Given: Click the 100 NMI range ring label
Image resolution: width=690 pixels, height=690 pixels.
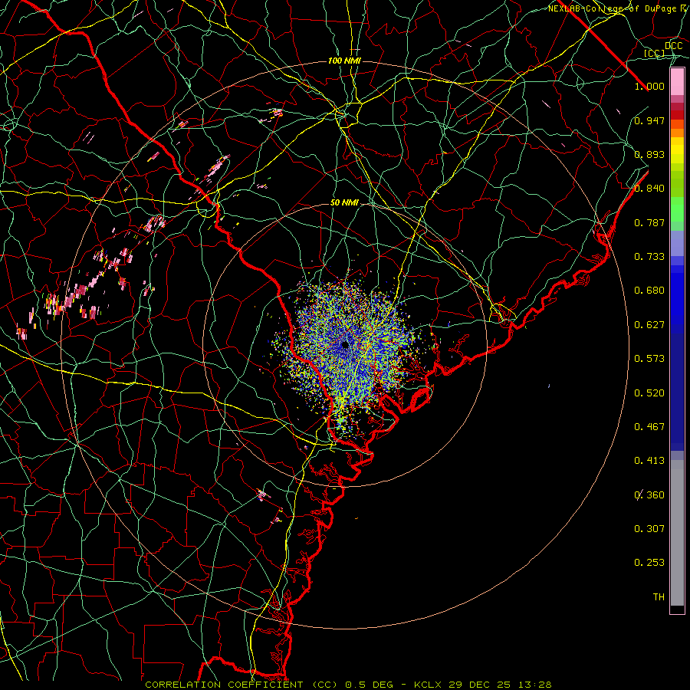Looking at the screenshot, I should 344,61.
